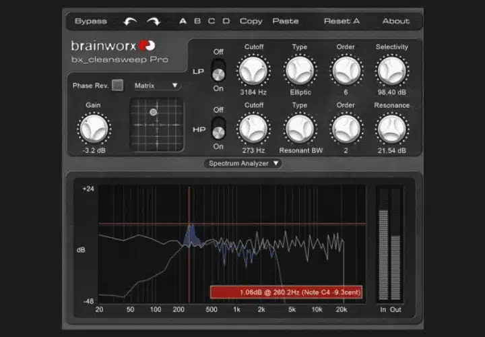
Task: Click the Resonance knob
Action: (392, 129)
